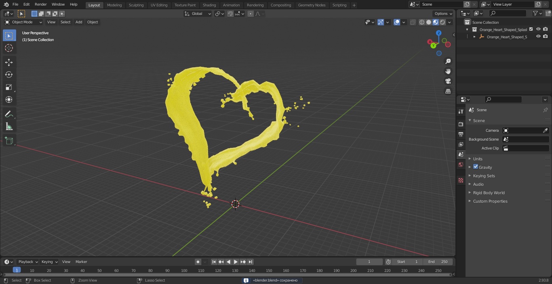Image resolution: width=552 pixels, height=284 pixels.
Task: Switch to material preview shading
Action: [436, 22]
